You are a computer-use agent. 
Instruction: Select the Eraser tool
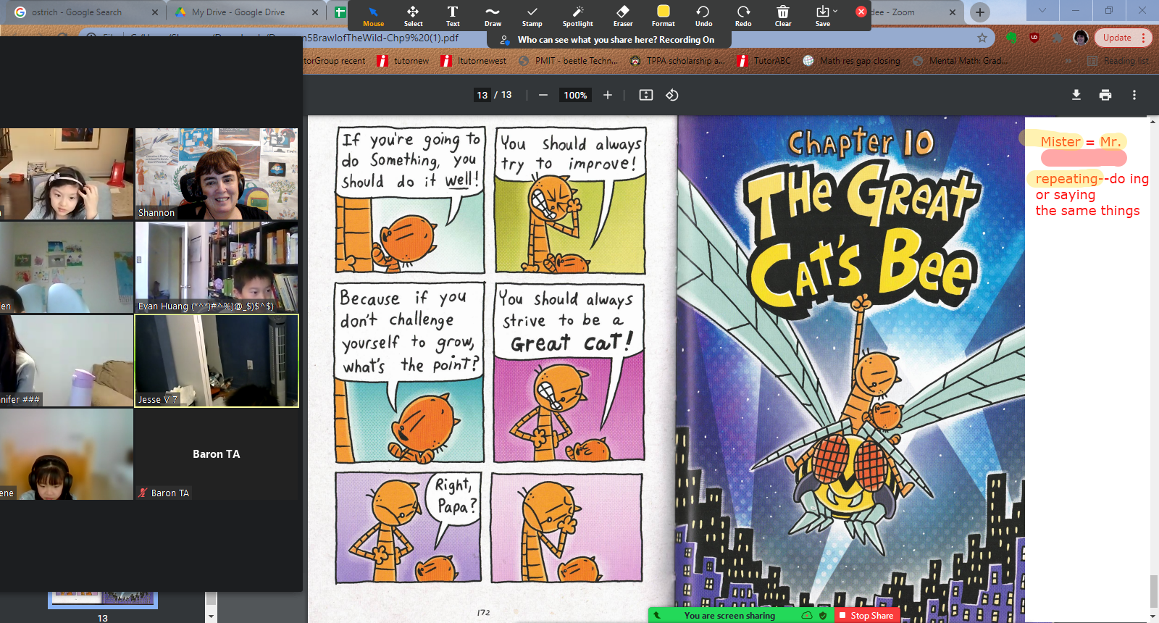tap(623, 16)
